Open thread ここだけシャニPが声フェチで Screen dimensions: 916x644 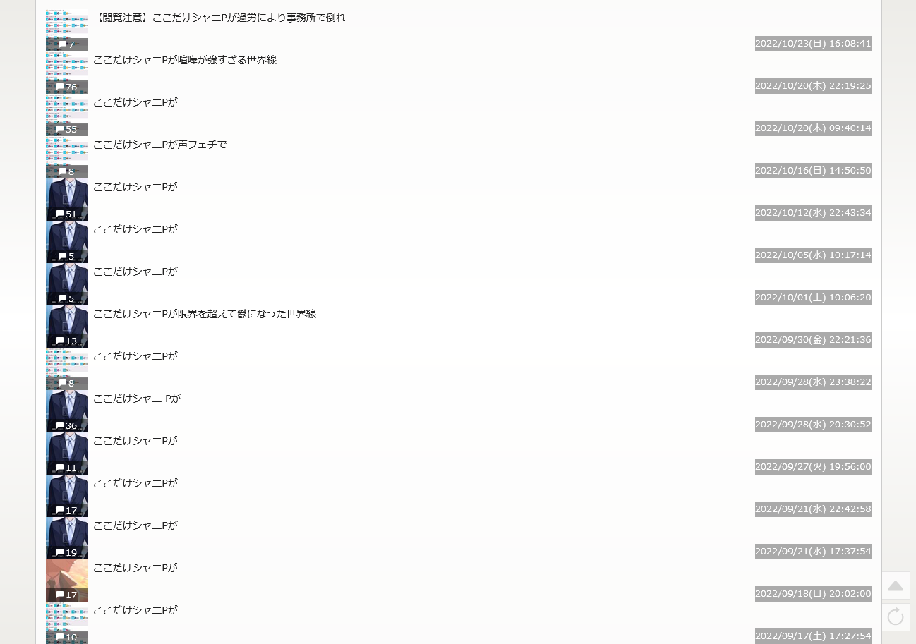tap(160, 145)
